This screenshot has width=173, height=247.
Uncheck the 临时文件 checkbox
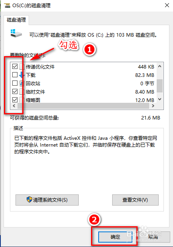(x=15, y=91)
